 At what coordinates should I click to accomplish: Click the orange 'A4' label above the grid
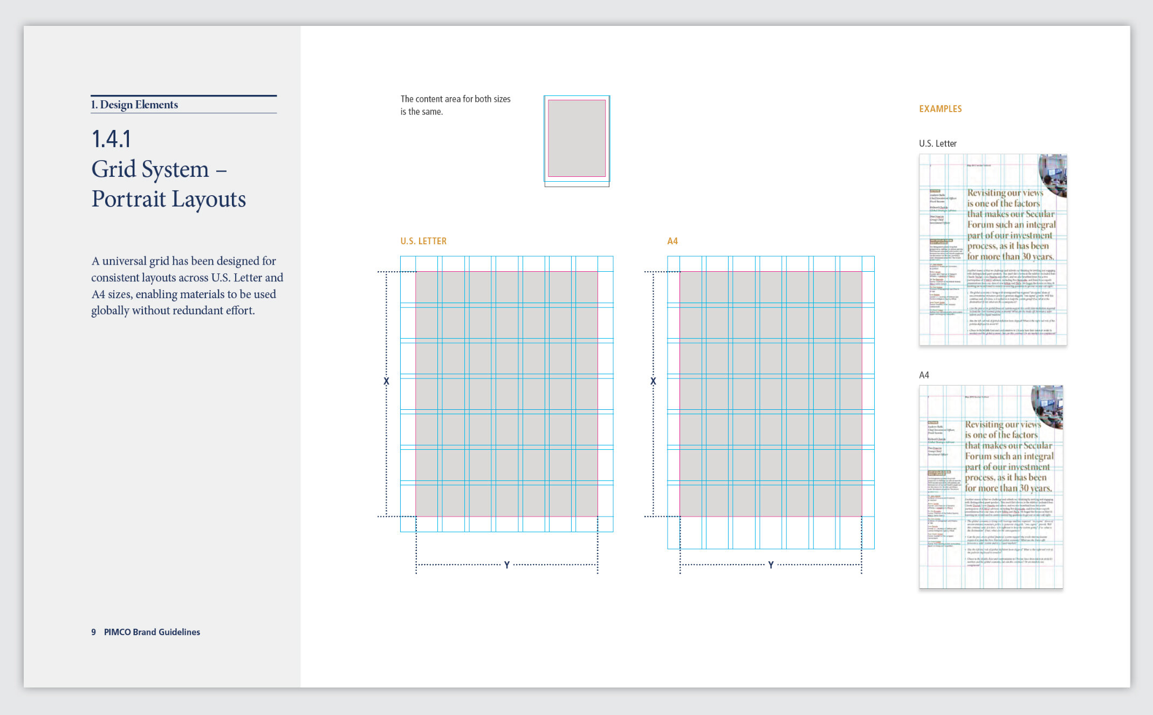click(672, 241)
